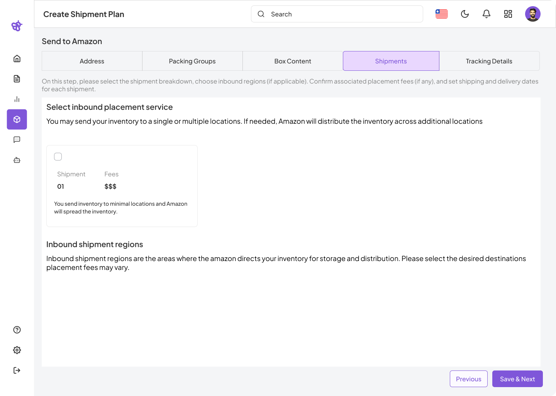The image size is (556, 396).
Task: Click the app logo in the sidebar
Action: (17, 26)
